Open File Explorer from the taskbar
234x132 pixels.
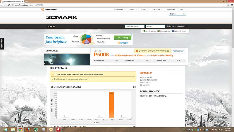(13, 129)
